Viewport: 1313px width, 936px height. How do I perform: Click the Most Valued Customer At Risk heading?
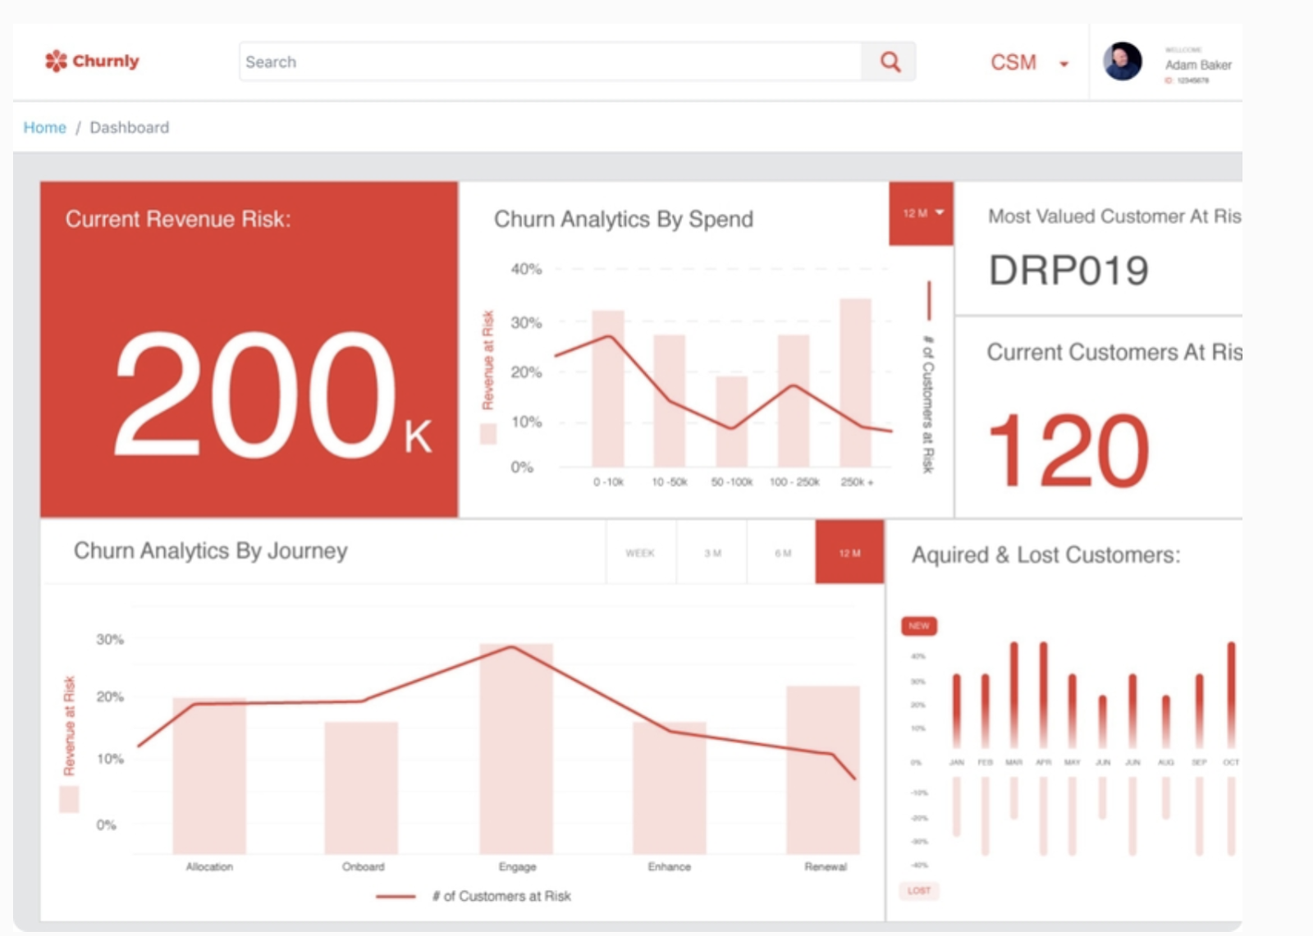coord(1114,217)
